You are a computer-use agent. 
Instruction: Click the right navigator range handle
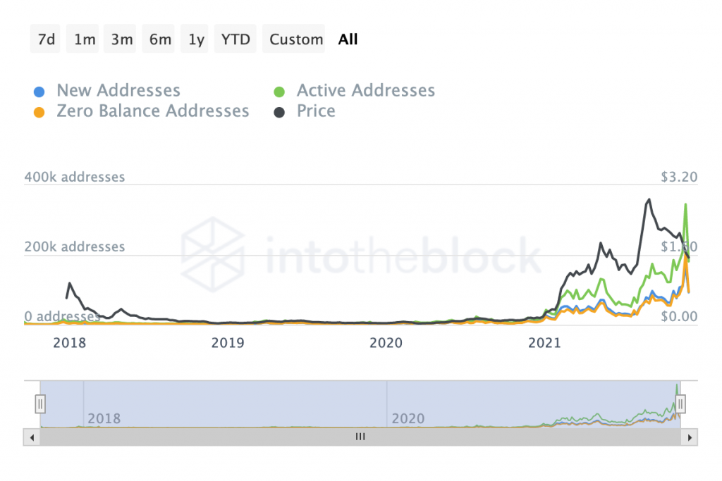coord(680,404)
